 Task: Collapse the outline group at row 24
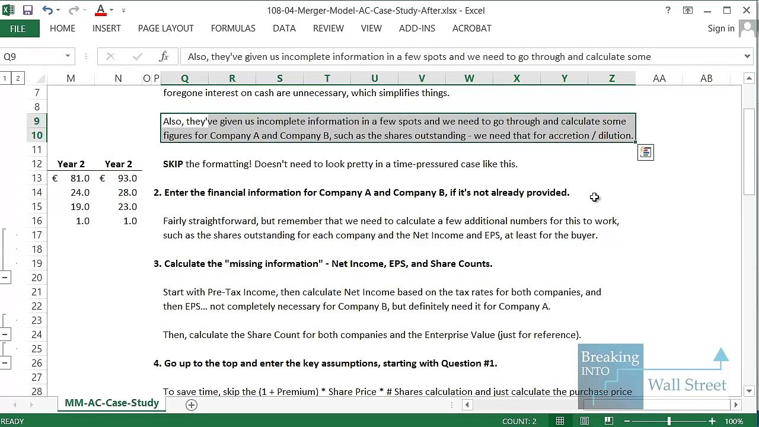(5, 334)
